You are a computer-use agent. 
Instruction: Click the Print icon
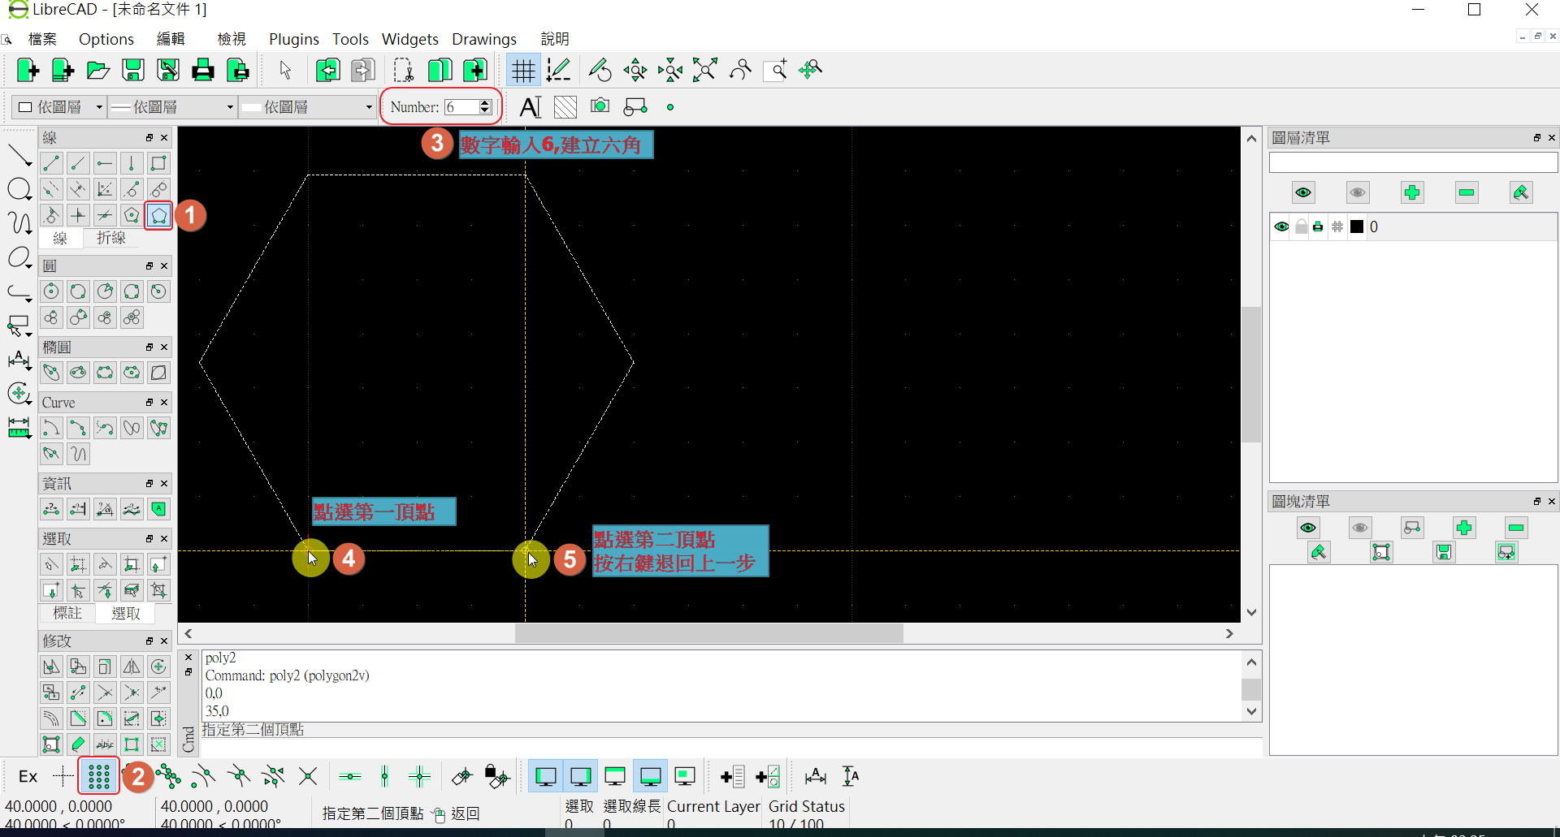point(203,71)
